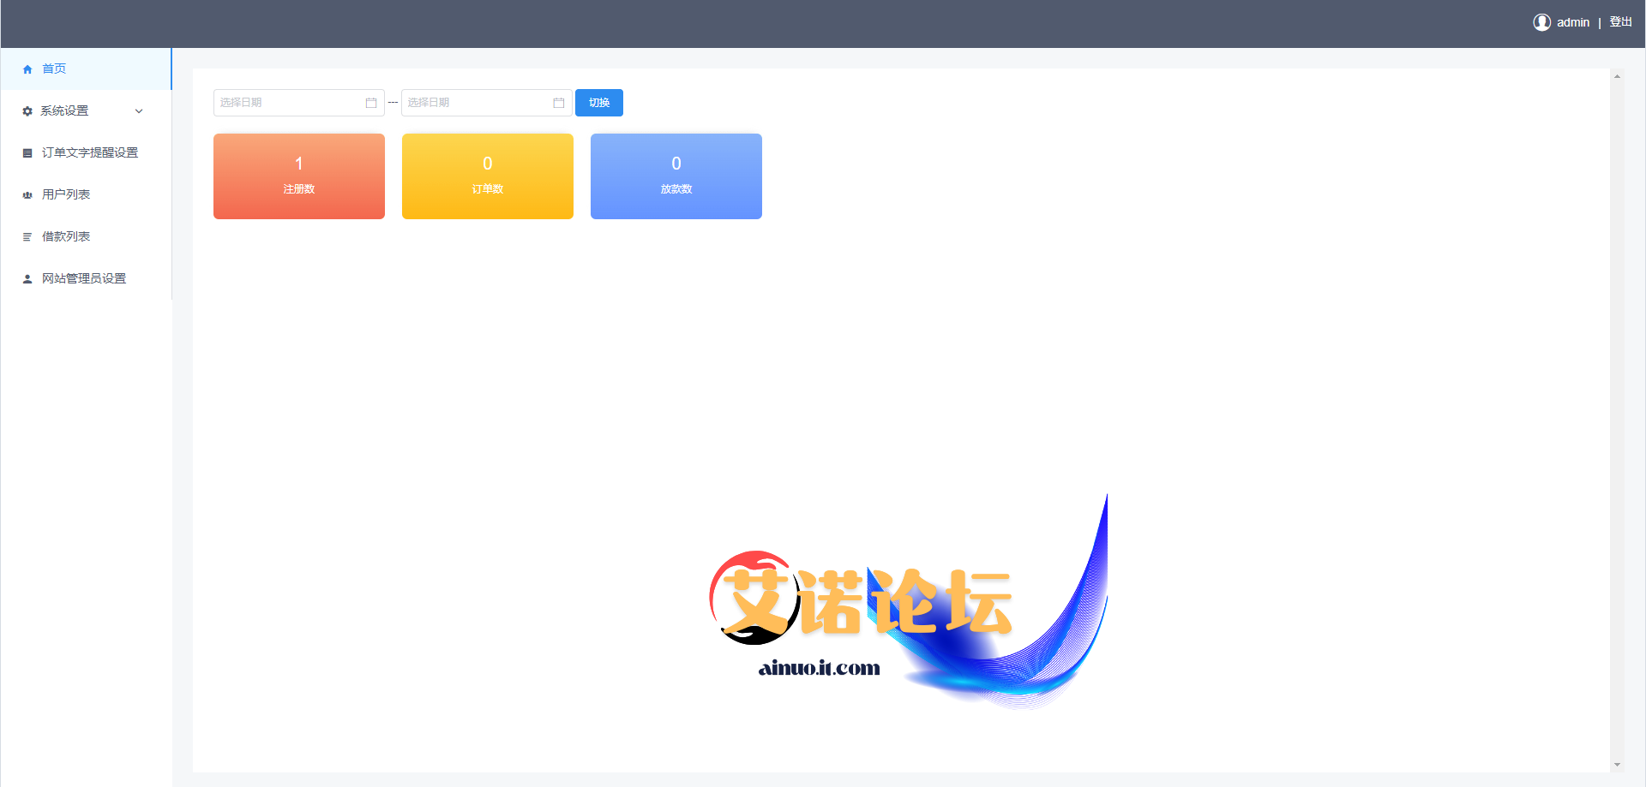Click the scrollbar up arrow

[x=1617, y=76]
